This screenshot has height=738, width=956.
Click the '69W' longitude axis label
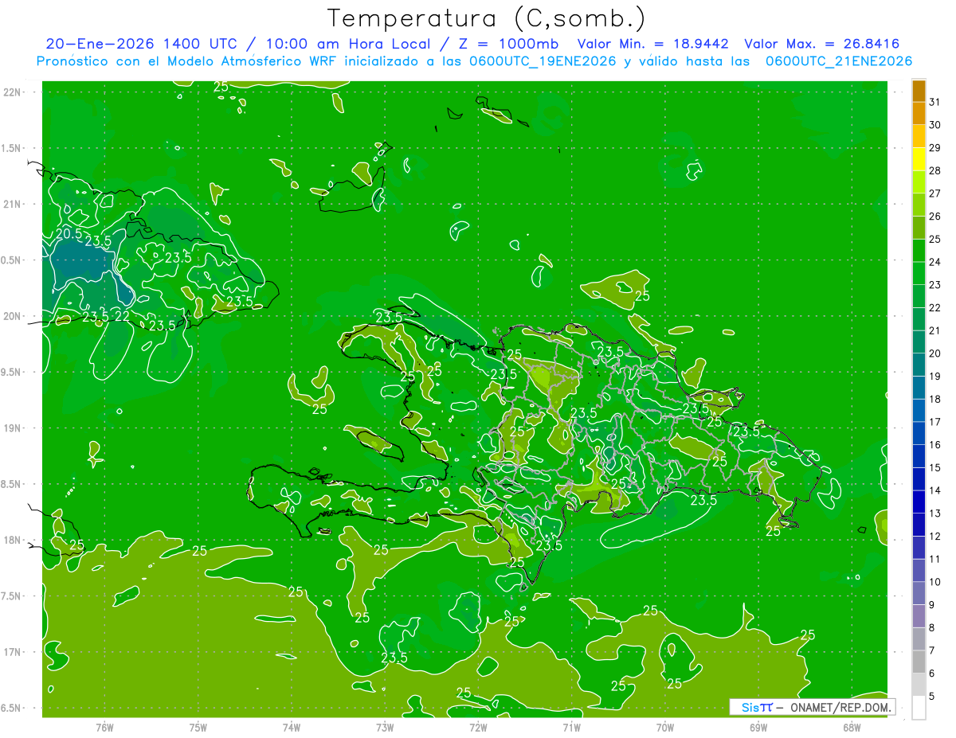[758, 727]
